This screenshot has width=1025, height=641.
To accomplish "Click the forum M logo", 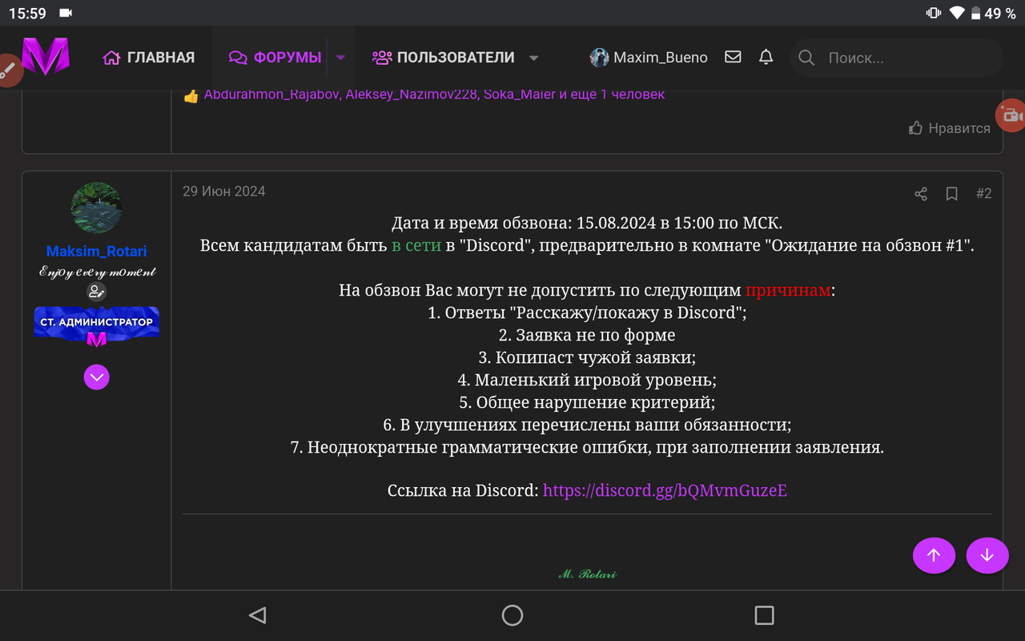I will click(46, 57).
